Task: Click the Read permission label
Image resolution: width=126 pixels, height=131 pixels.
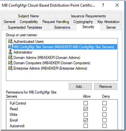Action: [x=14, y=109]
